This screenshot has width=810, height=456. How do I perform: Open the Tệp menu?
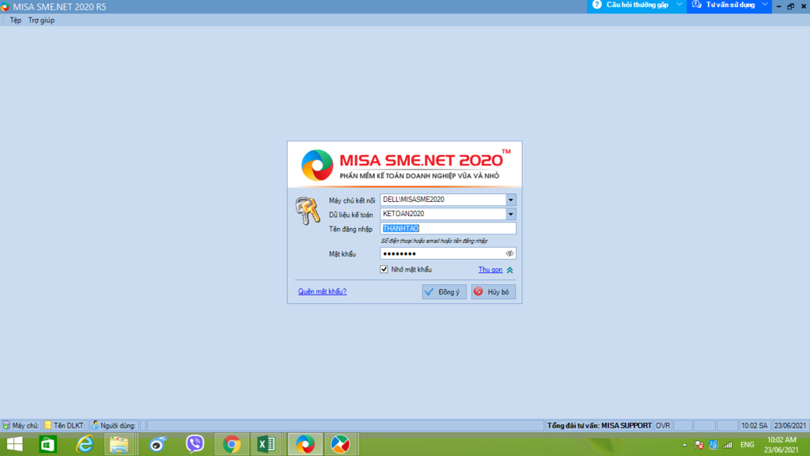point(16,20)
